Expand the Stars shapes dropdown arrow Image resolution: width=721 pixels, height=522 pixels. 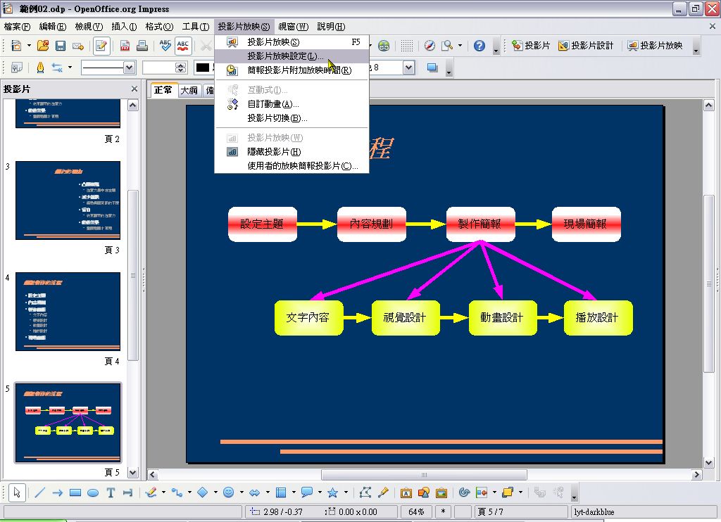click(346, 492)
